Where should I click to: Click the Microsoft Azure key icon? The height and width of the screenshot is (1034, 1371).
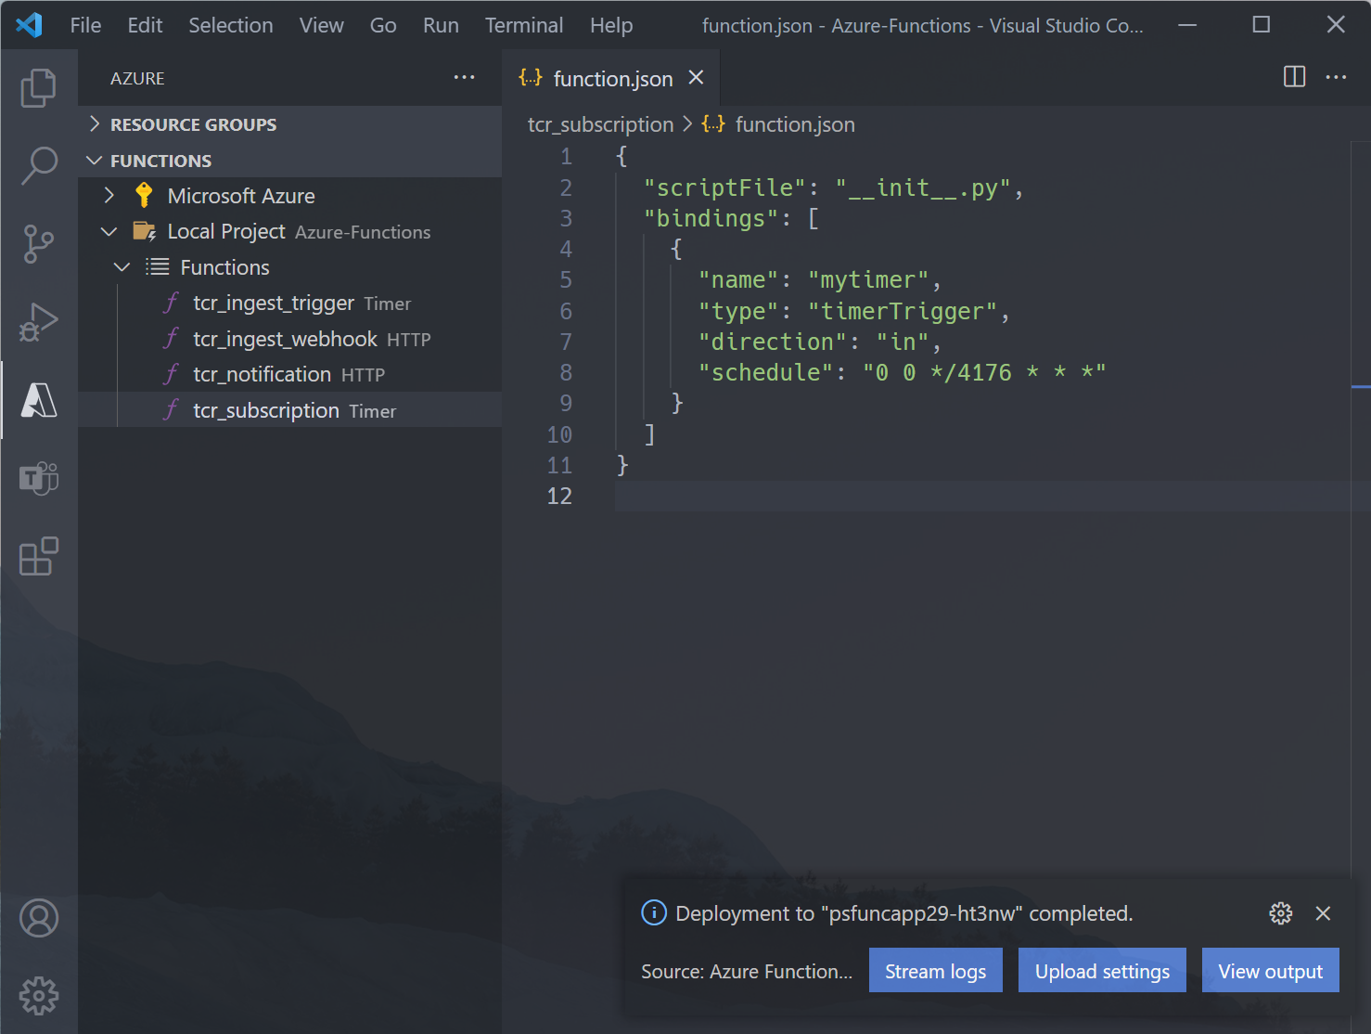(144, 196)
